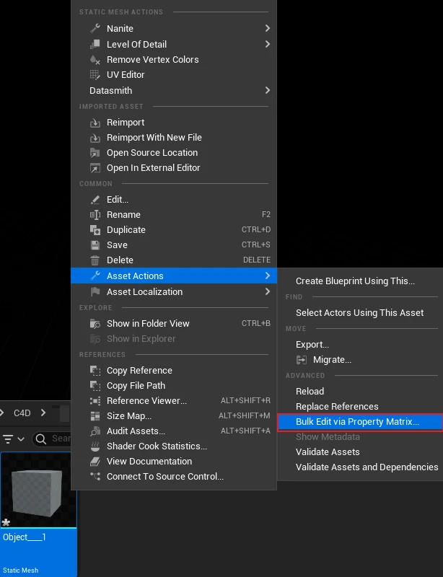Choose Create Blueprint Using This
443x577 pixels.
pos(355,281)
